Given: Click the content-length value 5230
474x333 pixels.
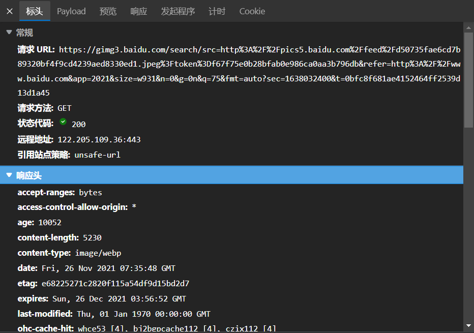Looking at the screenshot, I should click(92, 238).
